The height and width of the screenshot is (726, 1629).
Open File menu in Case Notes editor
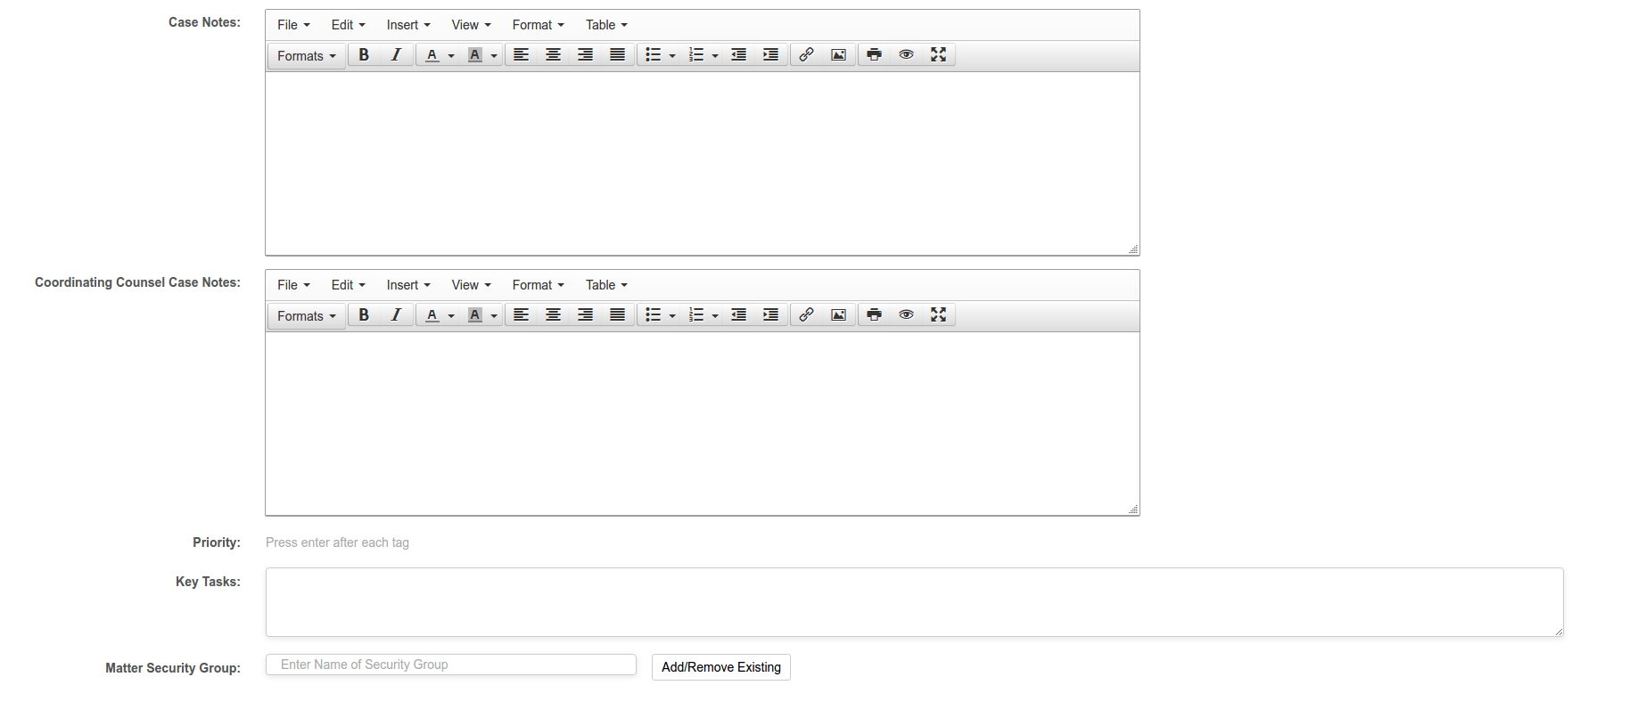tap(293, 25)
